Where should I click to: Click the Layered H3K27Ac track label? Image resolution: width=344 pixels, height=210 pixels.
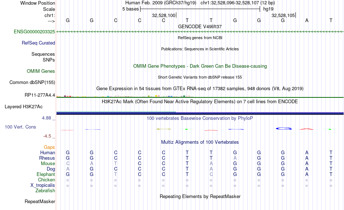coord(24,107)
